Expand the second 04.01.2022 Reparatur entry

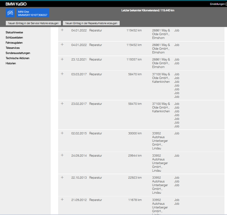point(62,44)
